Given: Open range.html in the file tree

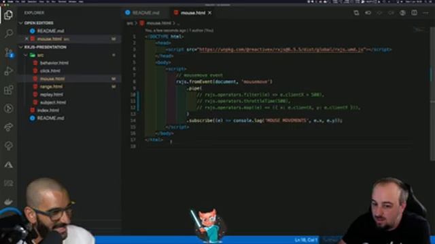Looking at the screenshot, I should (51, 87).
